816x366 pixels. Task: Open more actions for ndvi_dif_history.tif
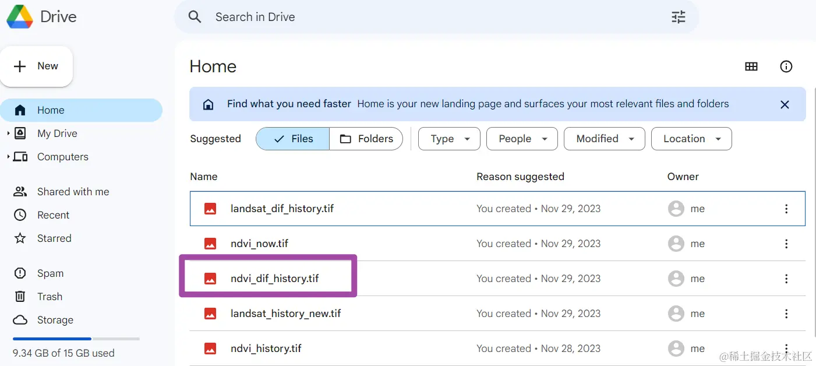[786, 279]
